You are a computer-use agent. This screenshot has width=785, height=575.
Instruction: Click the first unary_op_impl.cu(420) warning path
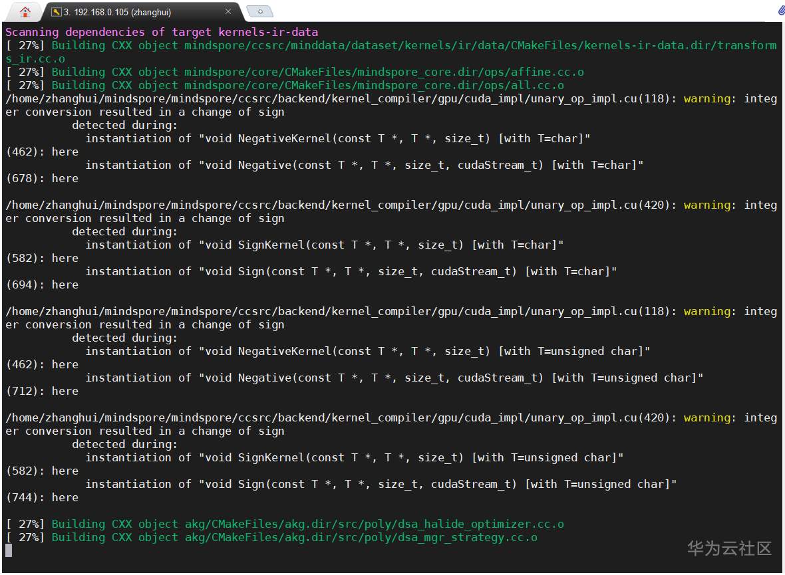(338, 205)
